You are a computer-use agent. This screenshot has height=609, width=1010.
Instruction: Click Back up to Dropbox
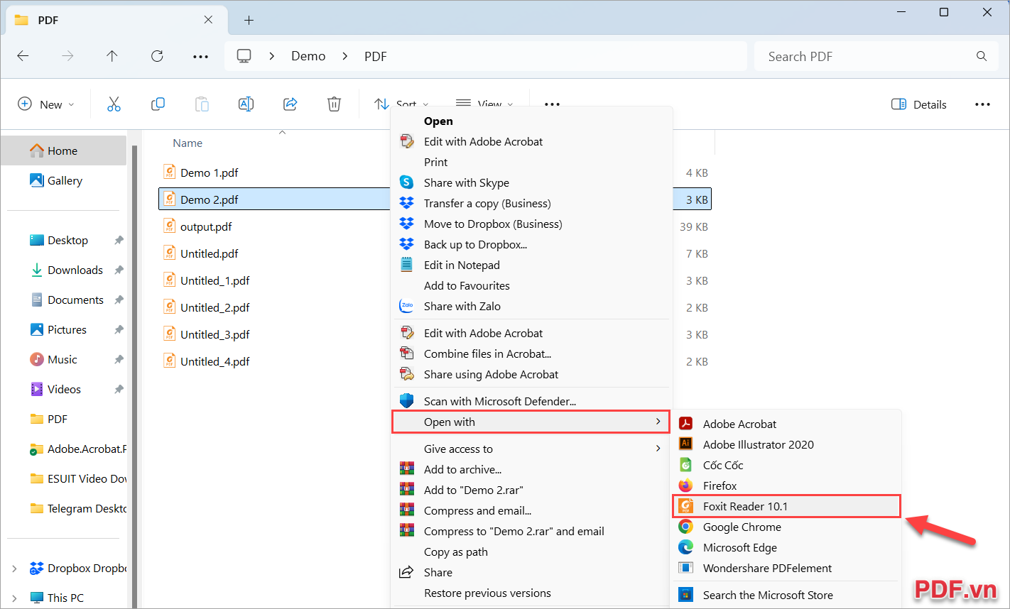click(x=531, y=244)
